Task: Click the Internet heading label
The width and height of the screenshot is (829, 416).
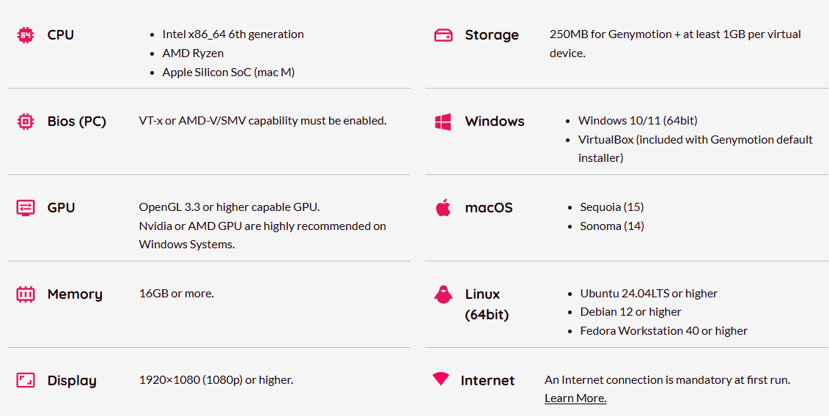Action: coord(487,380)
